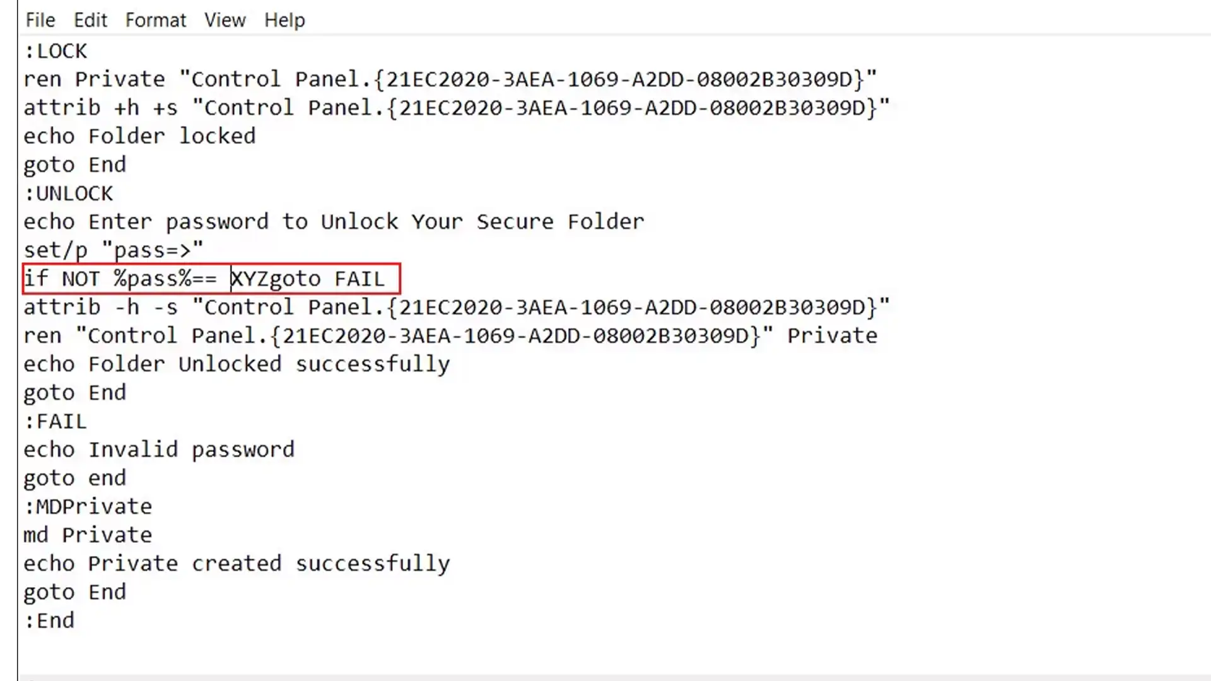Select the Format menu item

(155, 19)
